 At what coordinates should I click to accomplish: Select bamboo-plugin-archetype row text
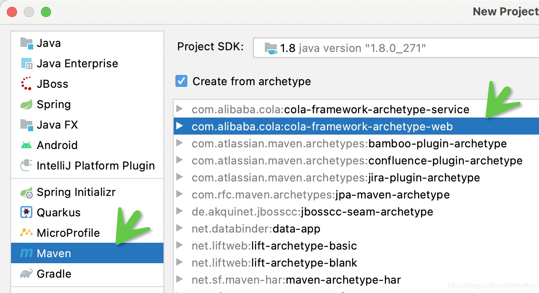[350, 144]
